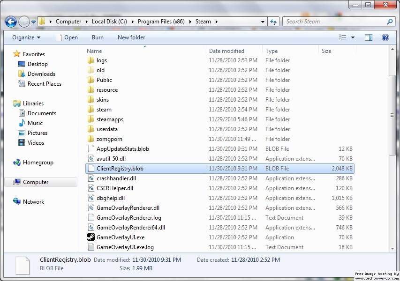400x281 pixels.
Task: Select the file name GameOverlayUI.exe.log
Action: click(125, 247)
